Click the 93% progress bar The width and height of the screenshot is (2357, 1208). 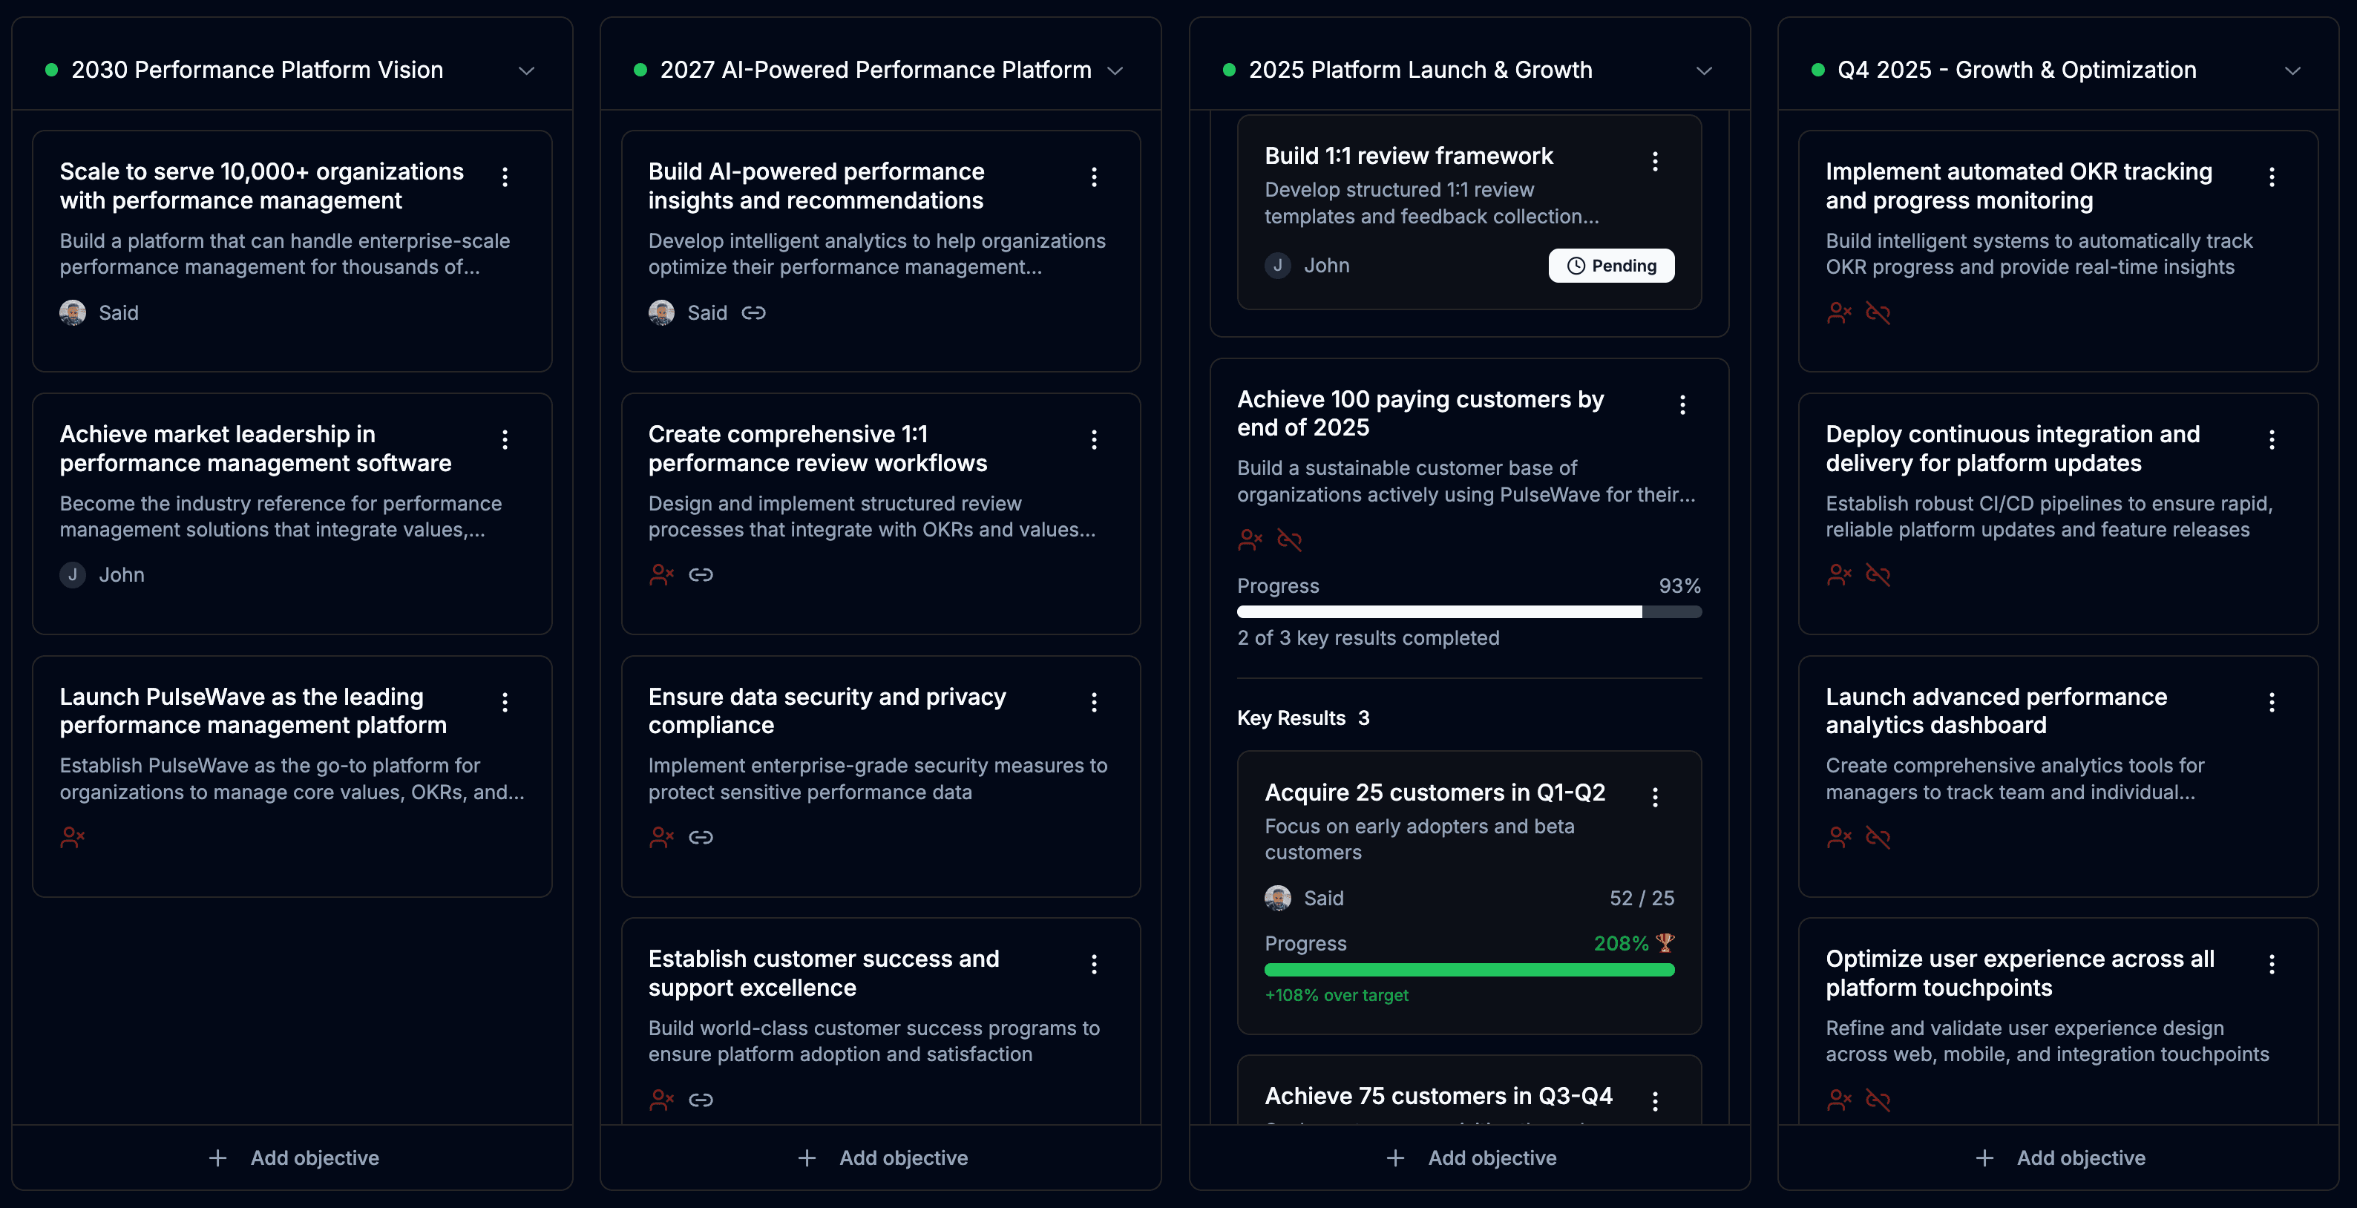pyautogui.click(x=1468, y=611)
